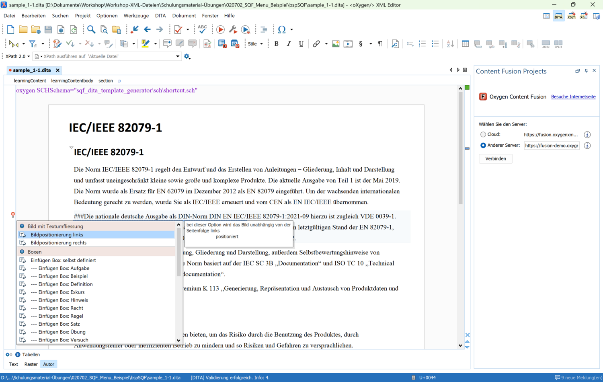Open section symbol dropdown arrow
Image resolution: width=603 pixels, height=382 pixels.
coord(371,44)
